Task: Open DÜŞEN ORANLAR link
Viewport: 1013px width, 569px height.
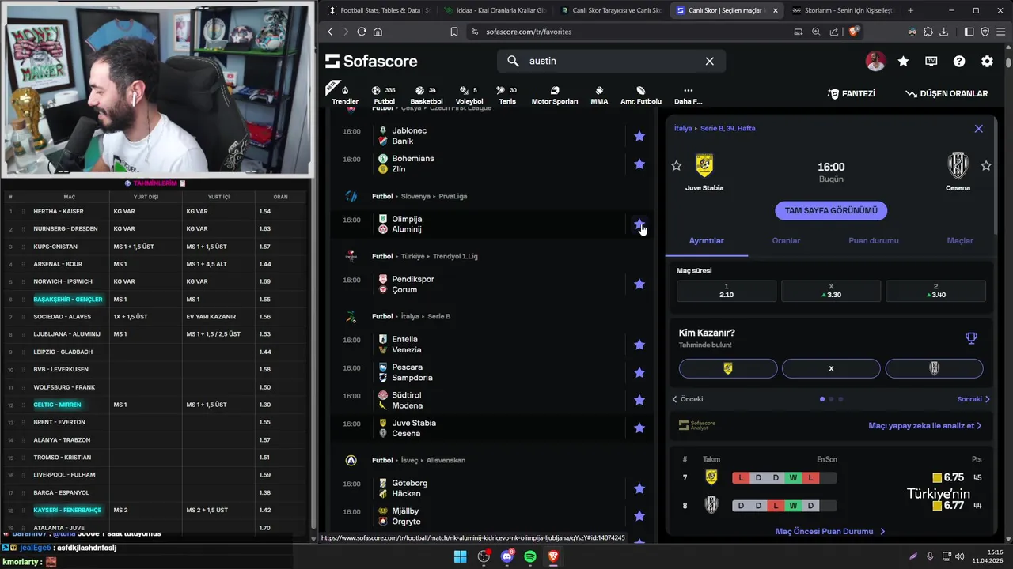Action: tap(947, 93)
